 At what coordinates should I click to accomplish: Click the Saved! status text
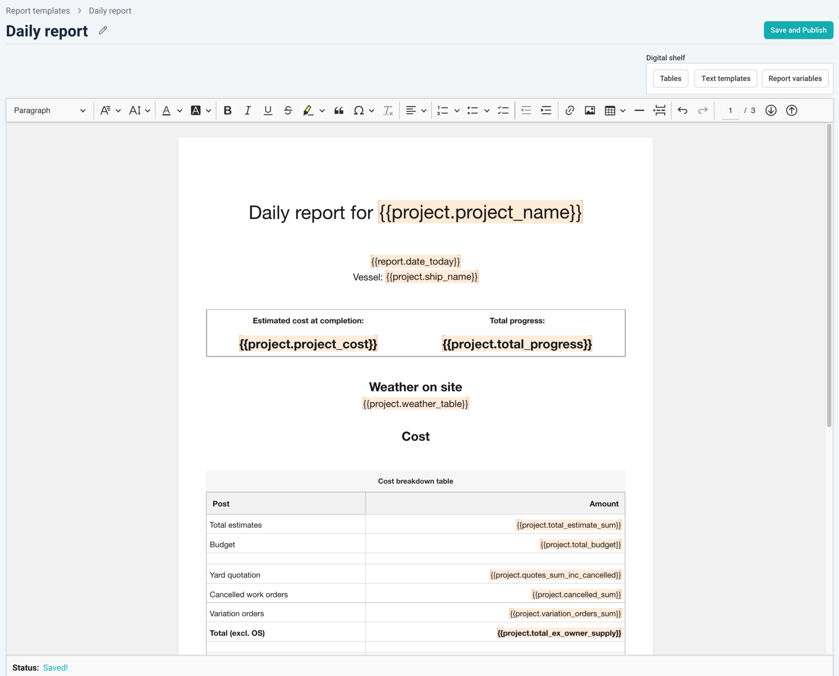55,668
